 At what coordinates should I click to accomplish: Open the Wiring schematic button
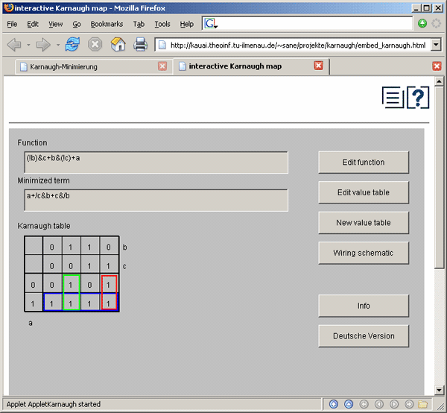[364, 253]
